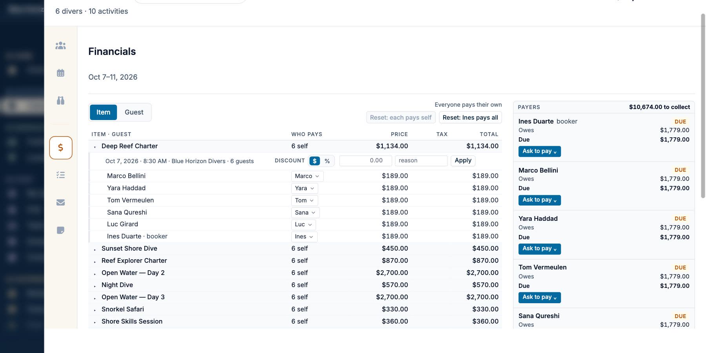Expand Open Water — Day 3 row
This screenshot has width=706, height=353.
pyautogui.click(x=95, y=298)
